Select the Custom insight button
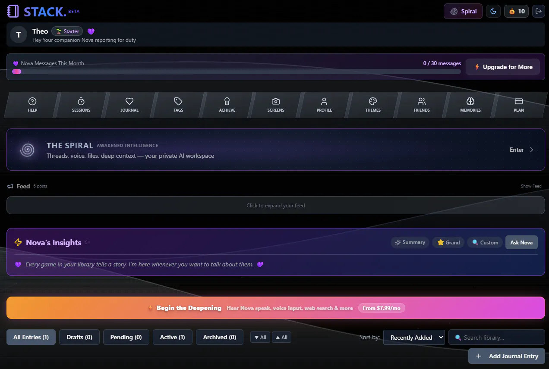The image size is (549, 369). click(x=485, y=242)
